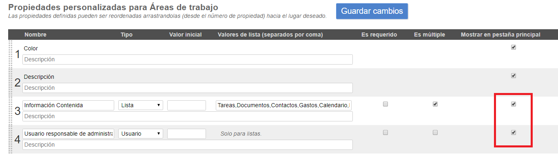This screenshot has height=160, width=558.
Task: Click the Guardar cambios button
Action: click(372, 11)
